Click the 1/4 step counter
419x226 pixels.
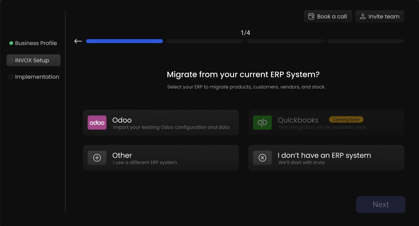[x=245, y=33]
